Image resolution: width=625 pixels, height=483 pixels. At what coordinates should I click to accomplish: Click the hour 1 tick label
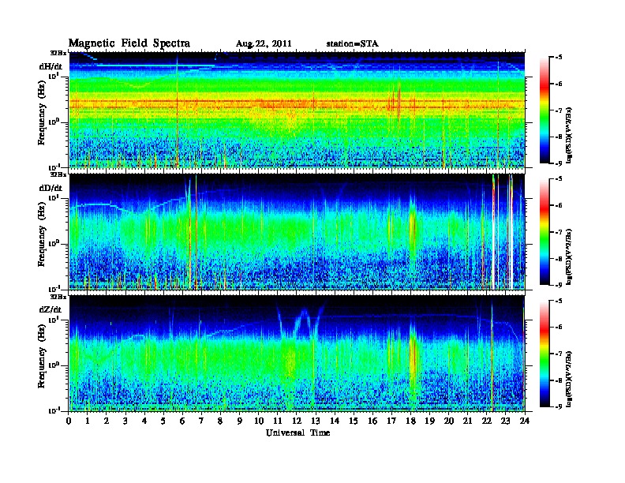coord(88,421)
